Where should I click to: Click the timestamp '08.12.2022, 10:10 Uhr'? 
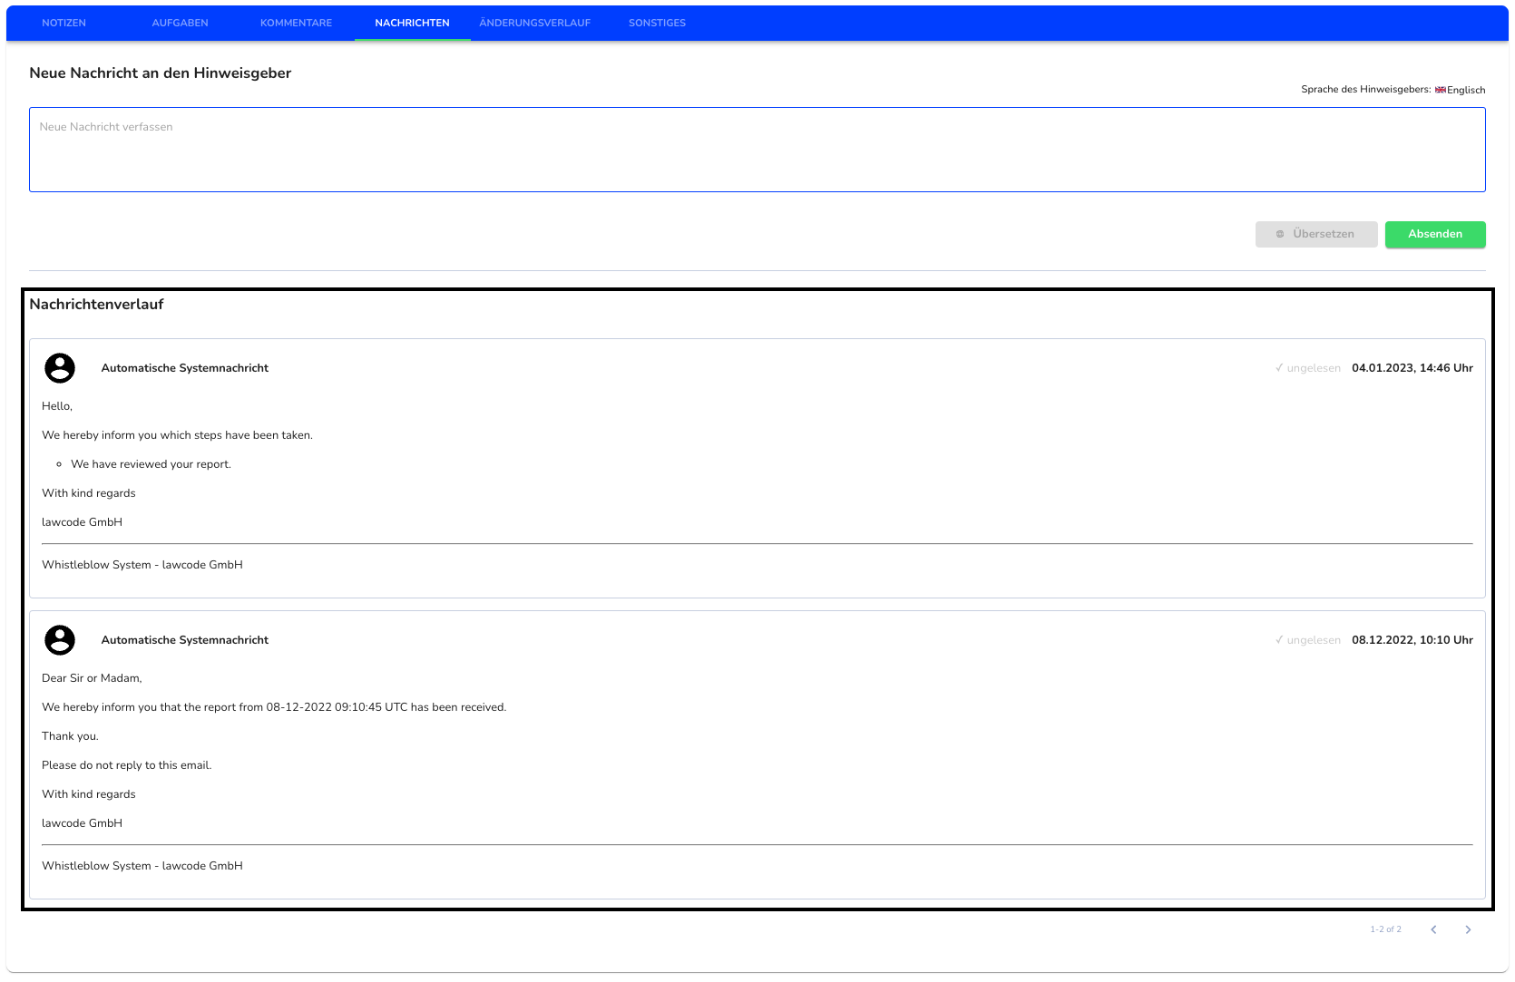coord(1412,640)
